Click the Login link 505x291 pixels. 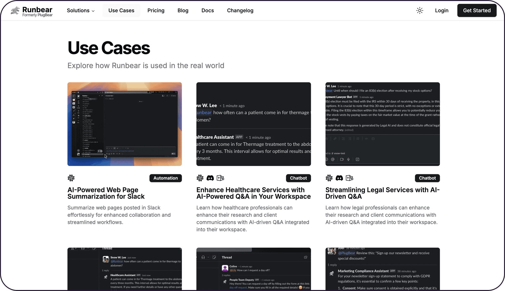(x=442, y=11)
